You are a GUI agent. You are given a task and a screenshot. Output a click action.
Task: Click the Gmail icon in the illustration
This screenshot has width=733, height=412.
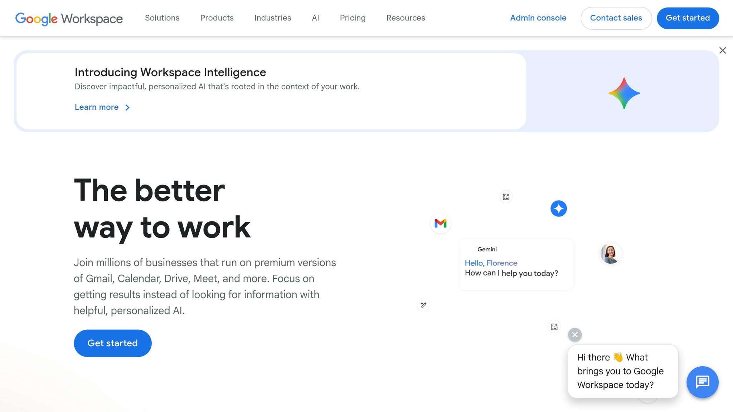tap(440, 223)
